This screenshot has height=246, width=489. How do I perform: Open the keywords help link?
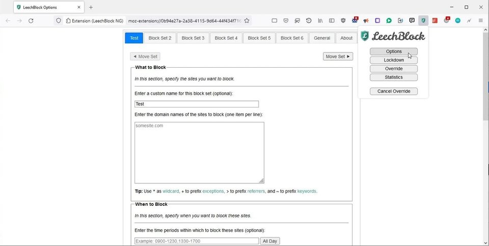pyautogui.click(x=307, y=191)
